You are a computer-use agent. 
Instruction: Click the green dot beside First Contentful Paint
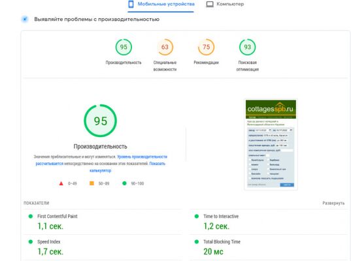pyautogui.click(x=31, y=216)
